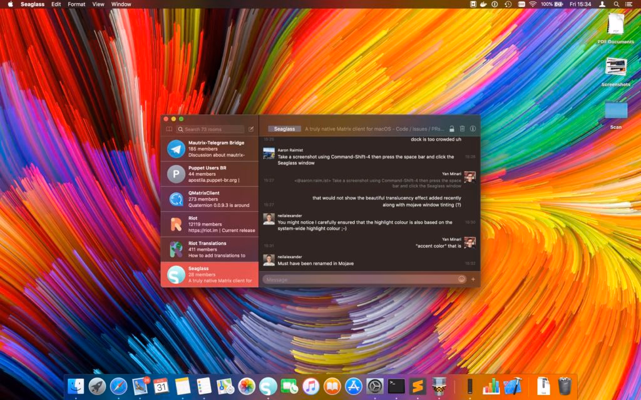The height and width of the screenshot is (400, 641).
Task: Click the Time Machine menu bar icon
Action: point(508,4)
